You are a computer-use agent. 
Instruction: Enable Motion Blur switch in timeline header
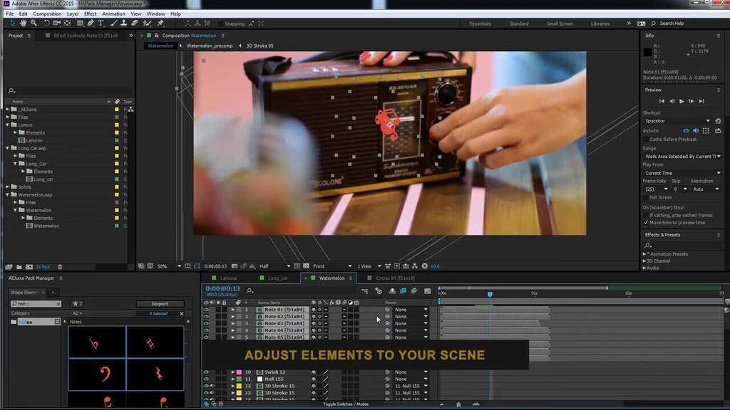pos(414,291)
